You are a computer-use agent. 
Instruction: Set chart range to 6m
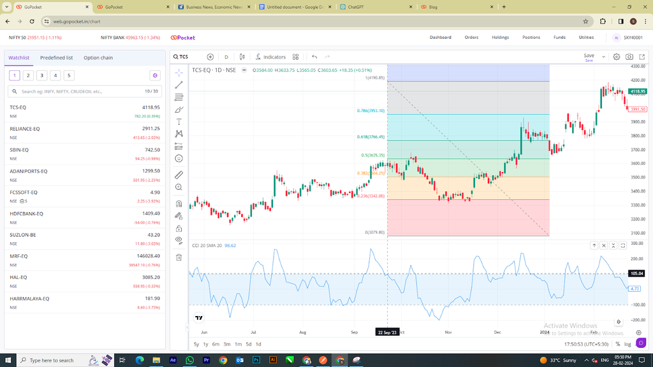216,344
